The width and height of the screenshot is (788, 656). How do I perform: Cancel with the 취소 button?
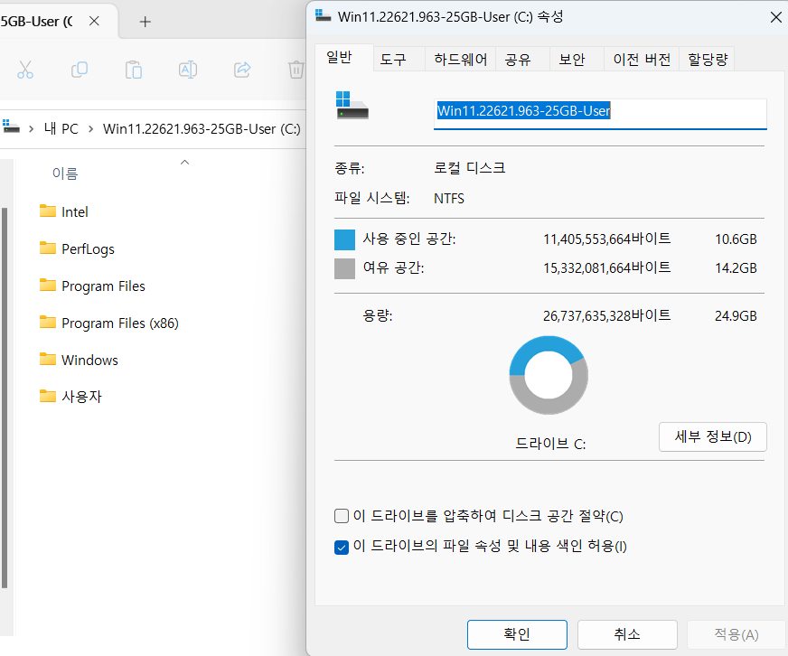click(x=627, y=634)
